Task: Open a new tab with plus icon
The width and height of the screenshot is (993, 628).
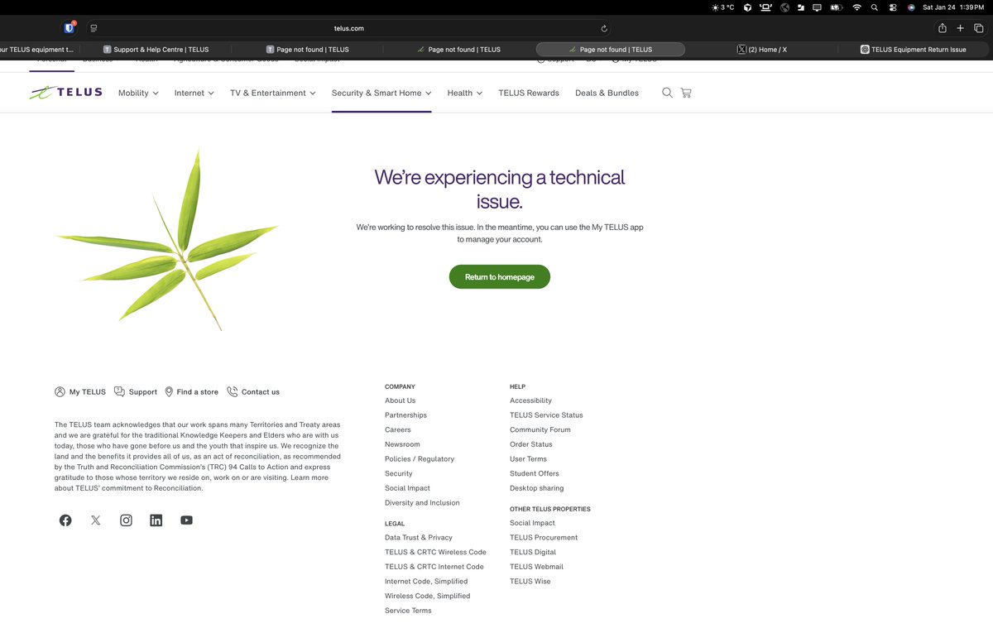Action: pyautogui.click(x=960, y=28)
